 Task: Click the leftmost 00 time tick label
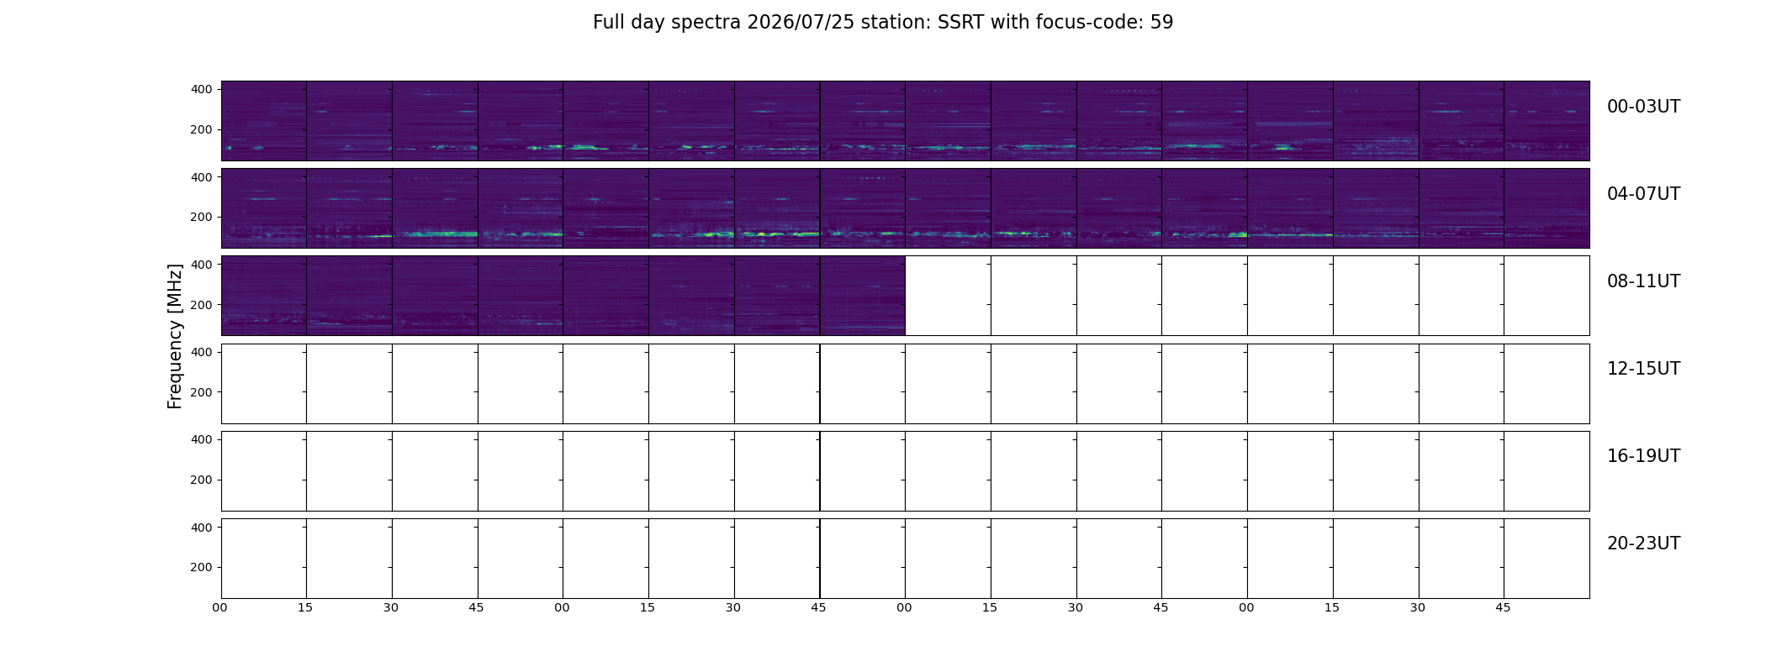click(x=220, y=607)
